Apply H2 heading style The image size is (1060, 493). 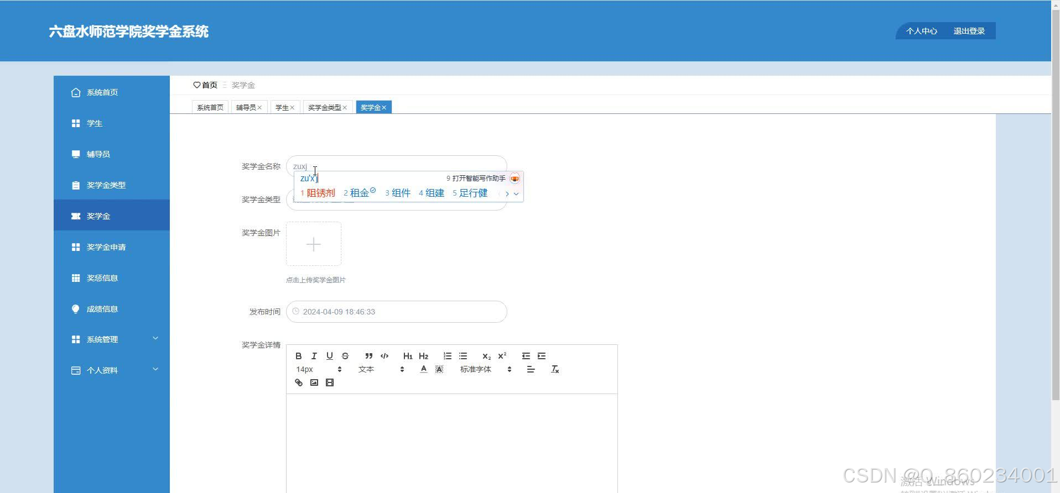[424, 356]
